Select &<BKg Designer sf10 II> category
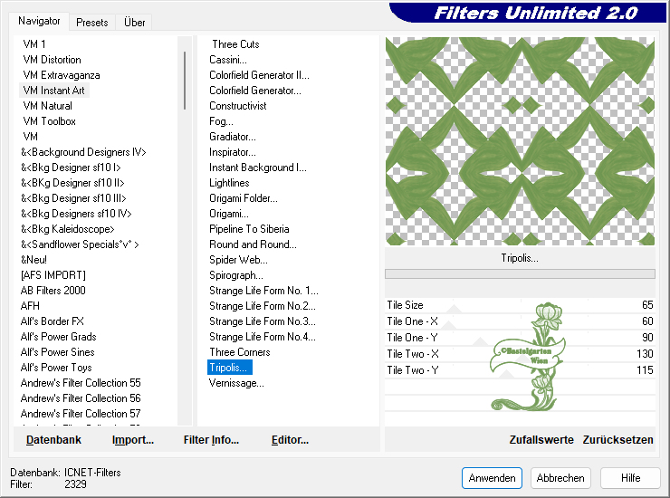Screen dimensions: 670x498 coord(72,183)
